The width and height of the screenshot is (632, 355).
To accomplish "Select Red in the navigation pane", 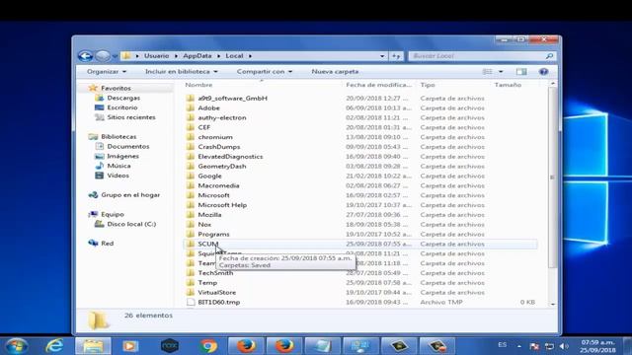I will point(108,244).
